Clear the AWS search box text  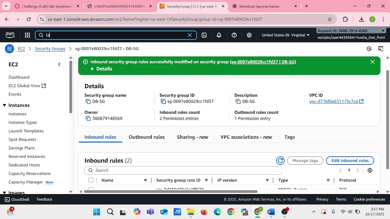point(190,35)
